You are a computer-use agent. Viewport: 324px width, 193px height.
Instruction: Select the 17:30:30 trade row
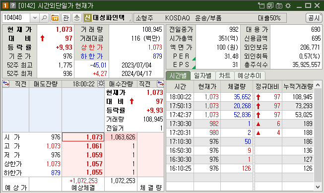[x=240, y=124]
